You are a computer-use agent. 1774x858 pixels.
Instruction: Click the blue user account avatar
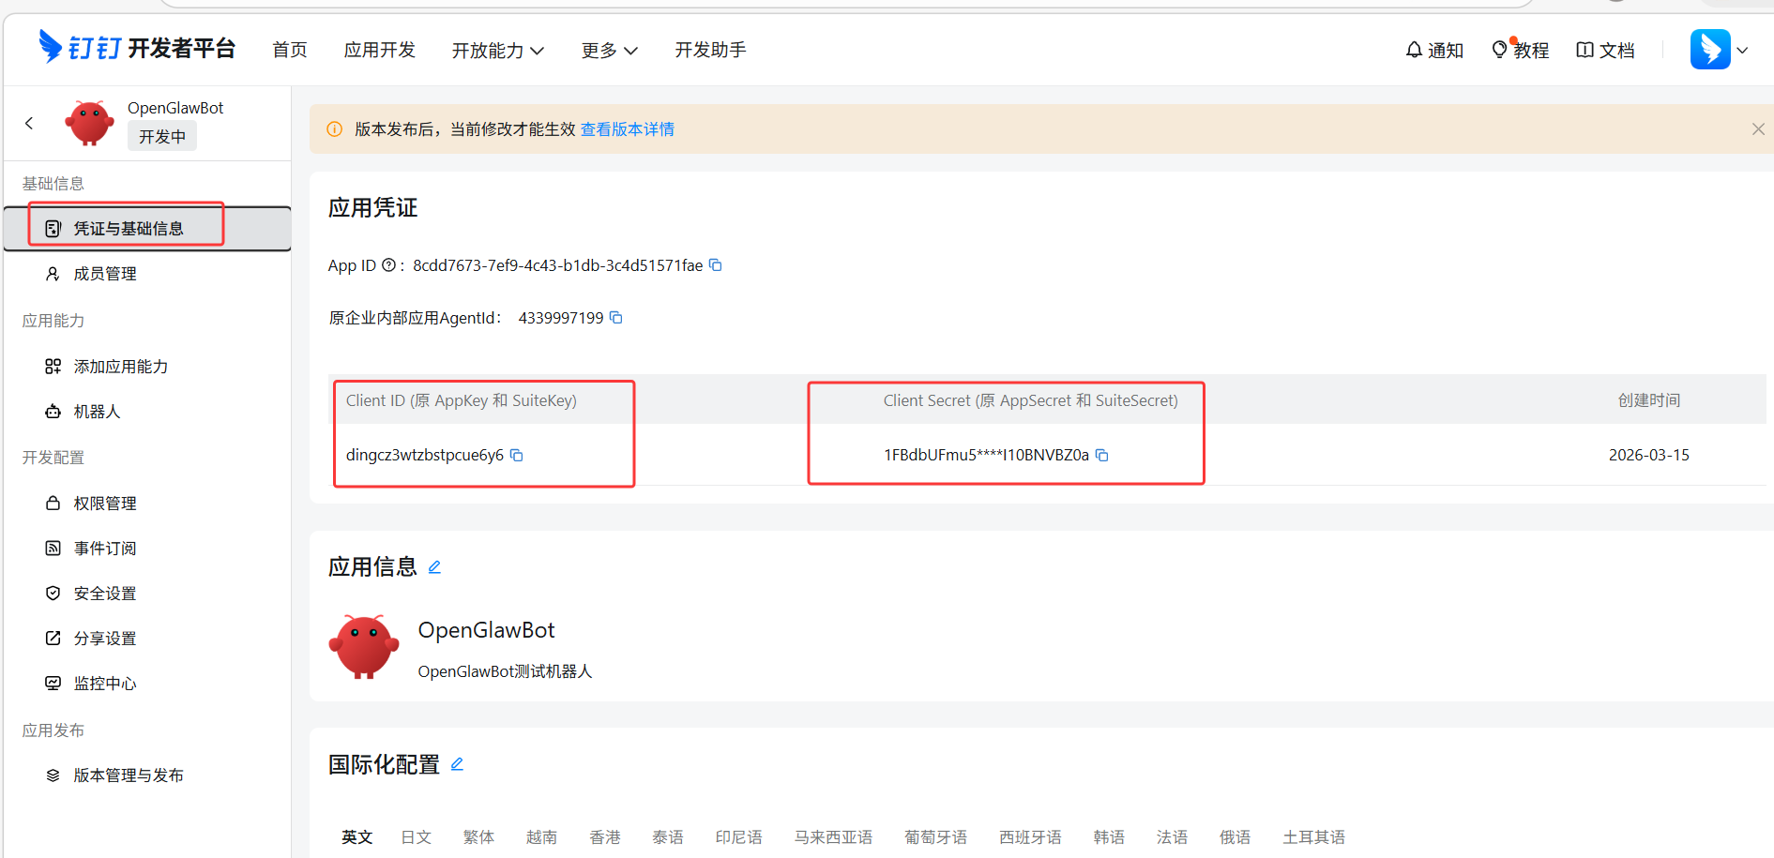[1710, 50]
